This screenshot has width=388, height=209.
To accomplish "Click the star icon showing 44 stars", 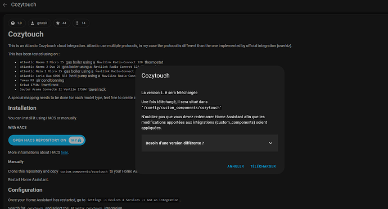I will [58, 23].
